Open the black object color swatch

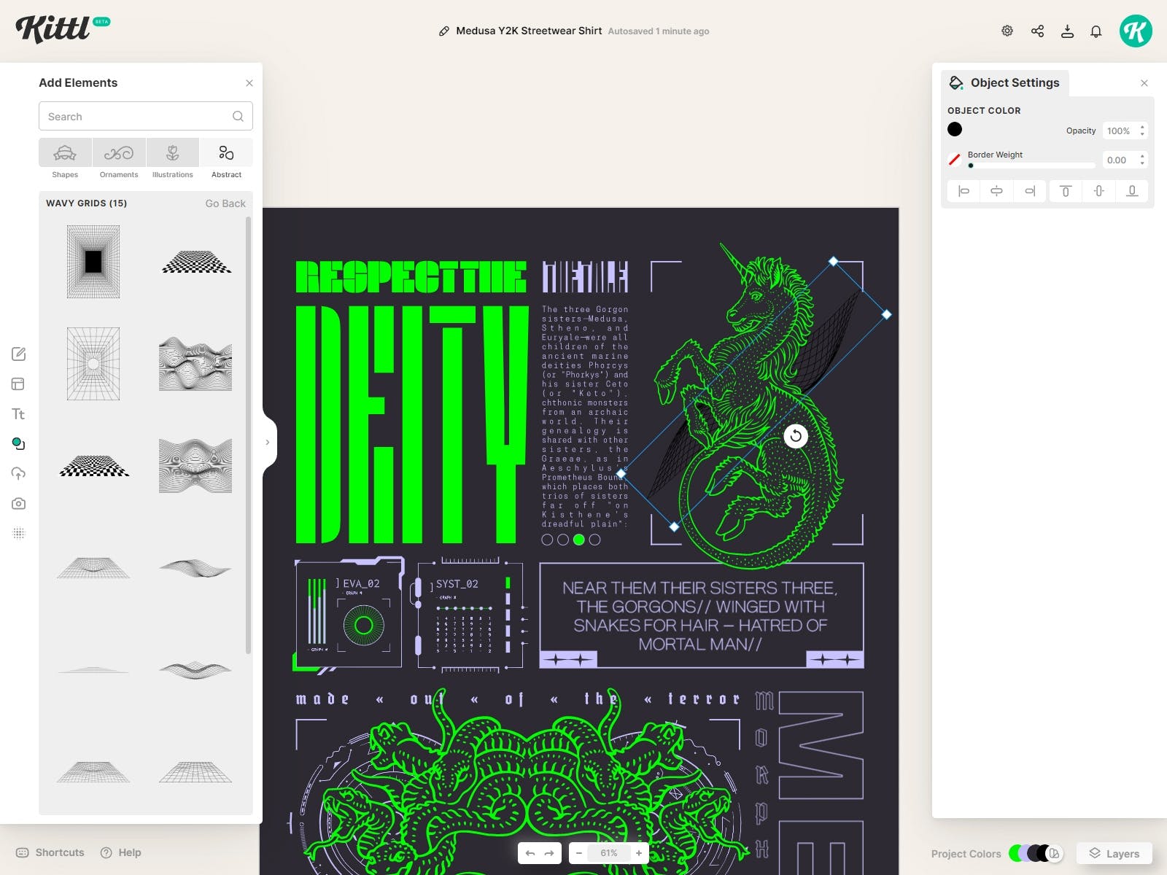coord(955,130)
